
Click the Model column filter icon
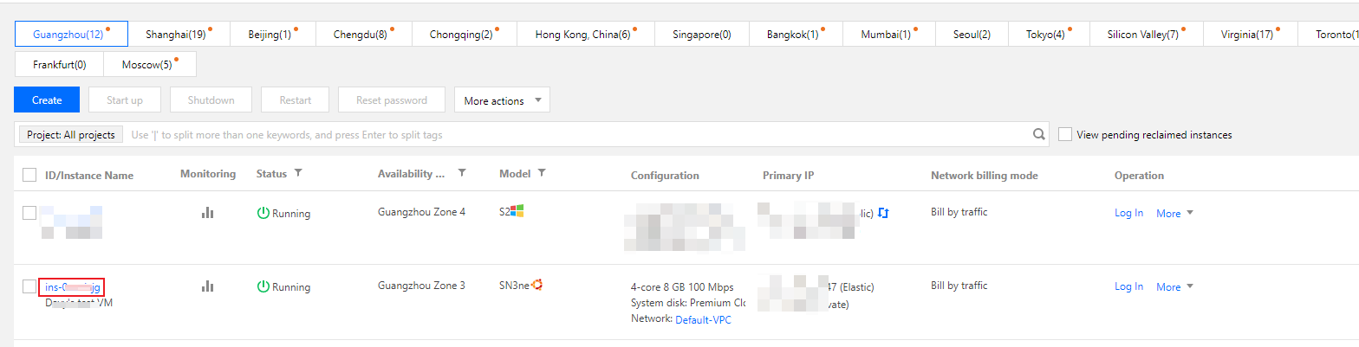[x=542, y=173]
